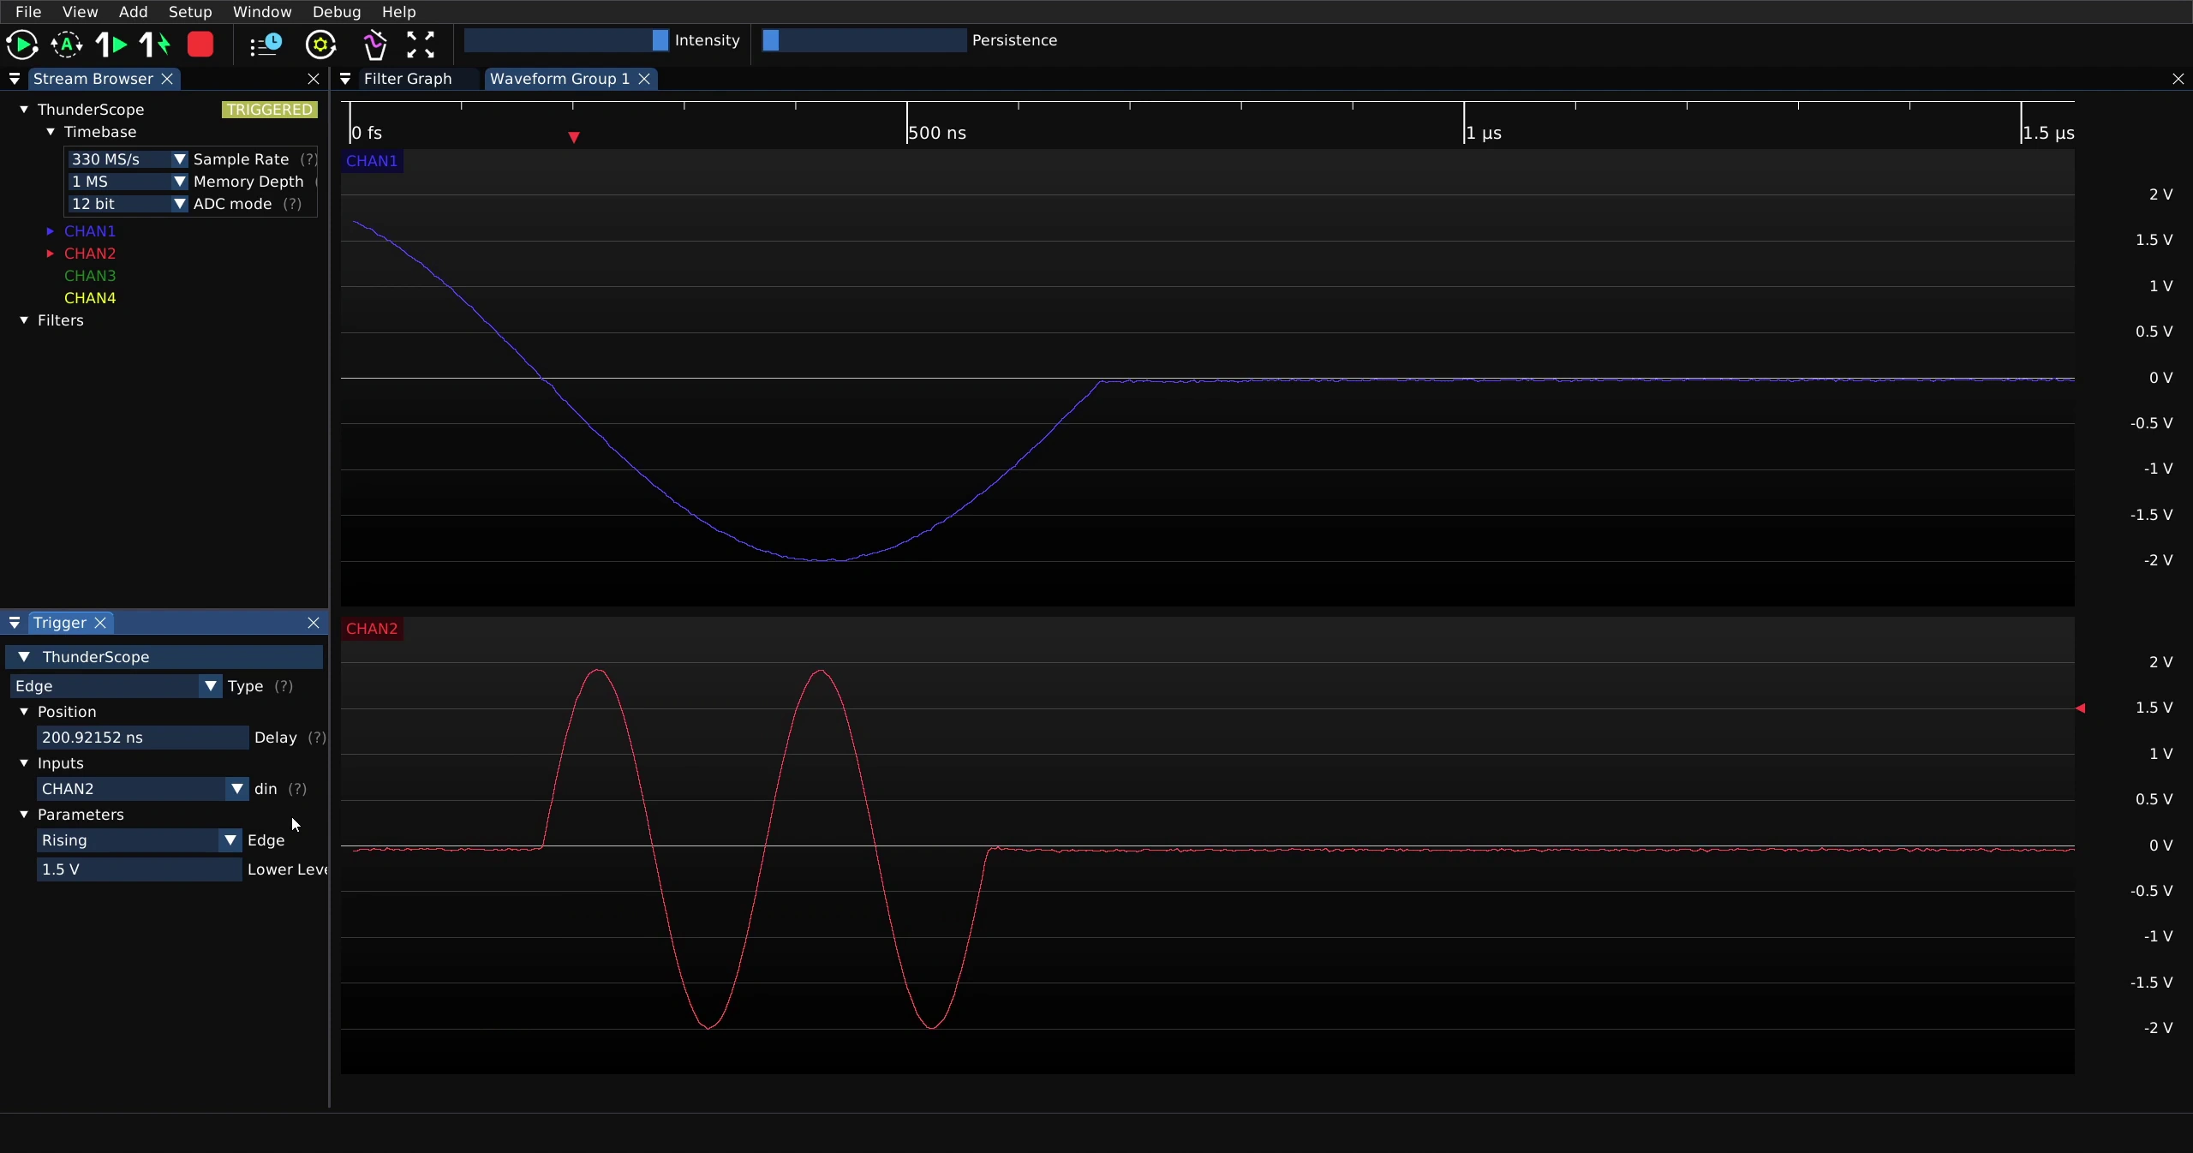The height and width of the screenshot is (1153, 2193).
Task: Select CHAN4 in the Stream Browser
Action: (x=90, y=298)
